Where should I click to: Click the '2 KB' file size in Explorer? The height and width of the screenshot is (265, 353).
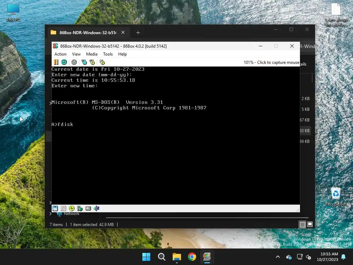(305, 98)
